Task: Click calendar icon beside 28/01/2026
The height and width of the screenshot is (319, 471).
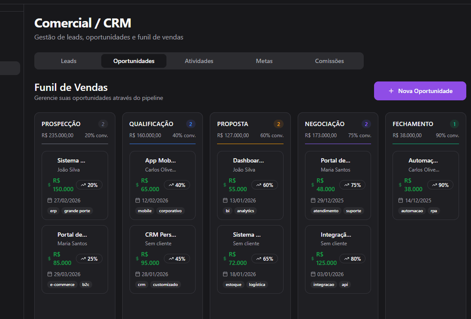Action: coord(138,274)
